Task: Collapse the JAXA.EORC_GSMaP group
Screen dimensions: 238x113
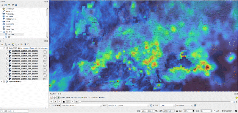Action: (x=1, y=48)
